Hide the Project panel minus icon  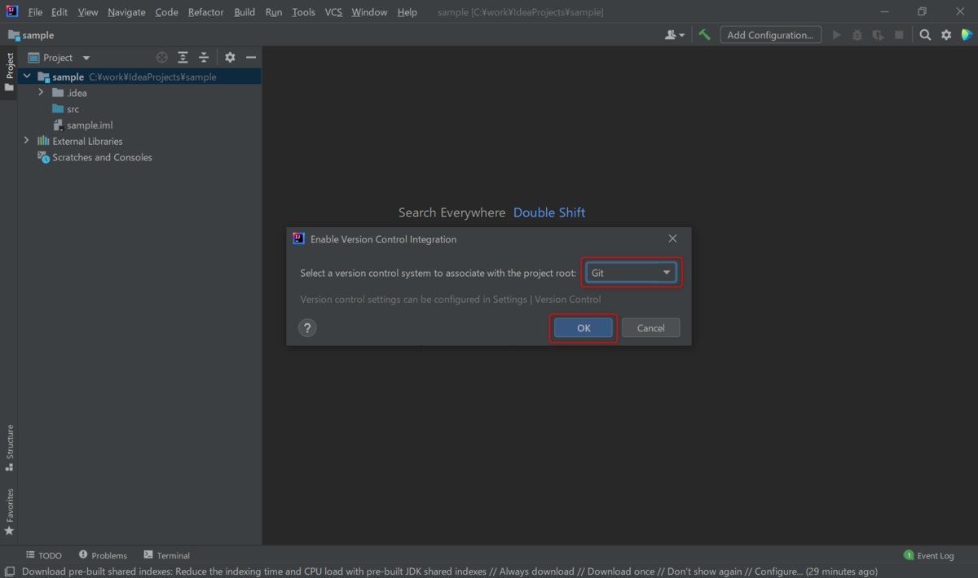pos(251,58)
